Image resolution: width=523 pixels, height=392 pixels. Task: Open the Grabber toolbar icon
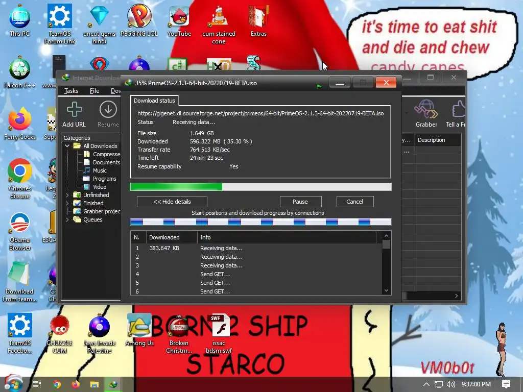coord(426,109)
